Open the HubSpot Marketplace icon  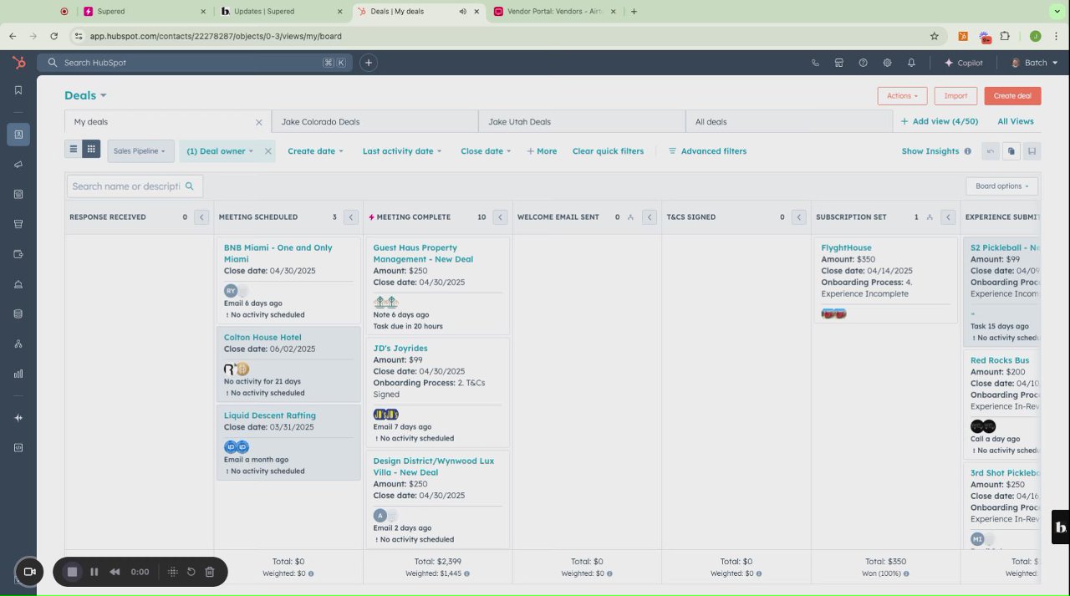pos(839,63)
